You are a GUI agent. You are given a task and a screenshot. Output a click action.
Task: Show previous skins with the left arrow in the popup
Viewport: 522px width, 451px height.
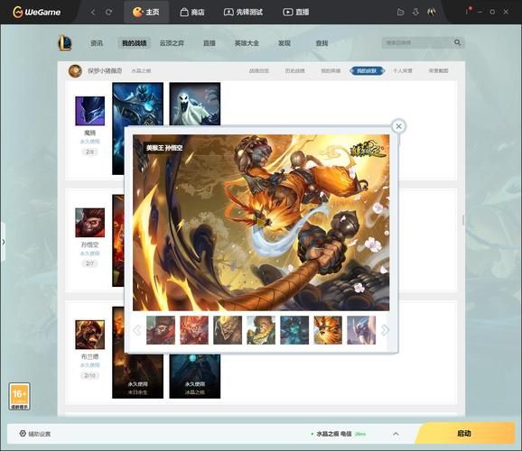(137, 330)
